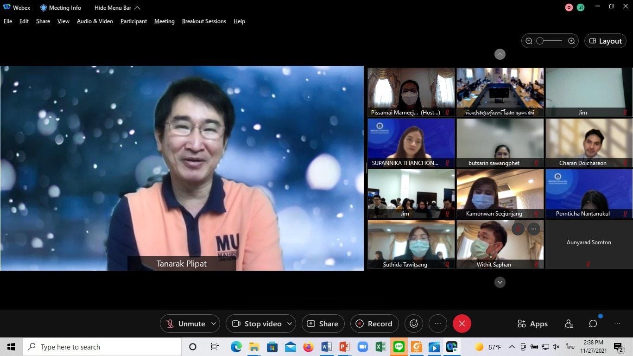This screenshot has width=633, height=356.
Task: Show hidden system tray icons
Action: coord(512,347)
